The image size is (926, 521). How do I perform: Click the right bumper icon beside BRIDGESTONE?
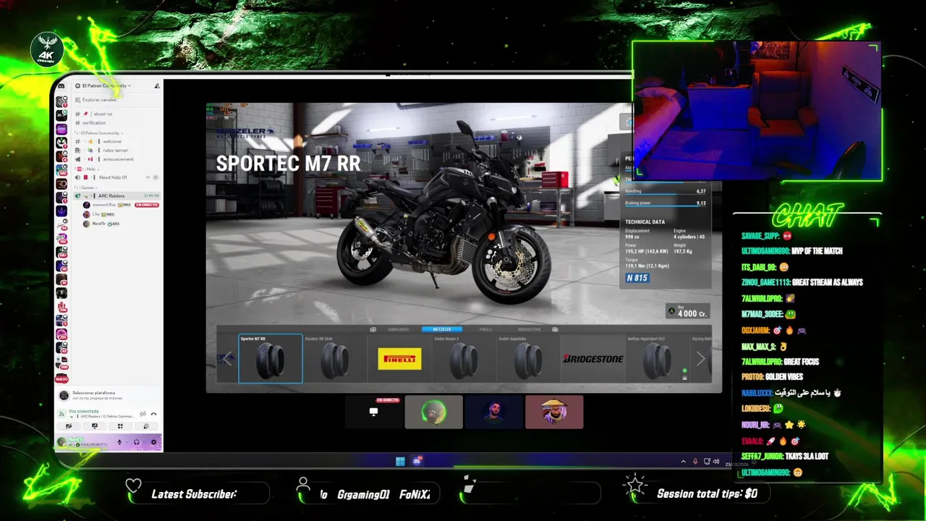point(555,329)
